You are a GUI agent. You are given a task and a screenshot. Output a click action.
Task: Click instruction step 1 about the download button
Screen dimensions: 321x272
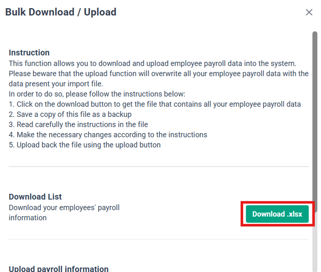pyautogui.click(x=155, y=104)
